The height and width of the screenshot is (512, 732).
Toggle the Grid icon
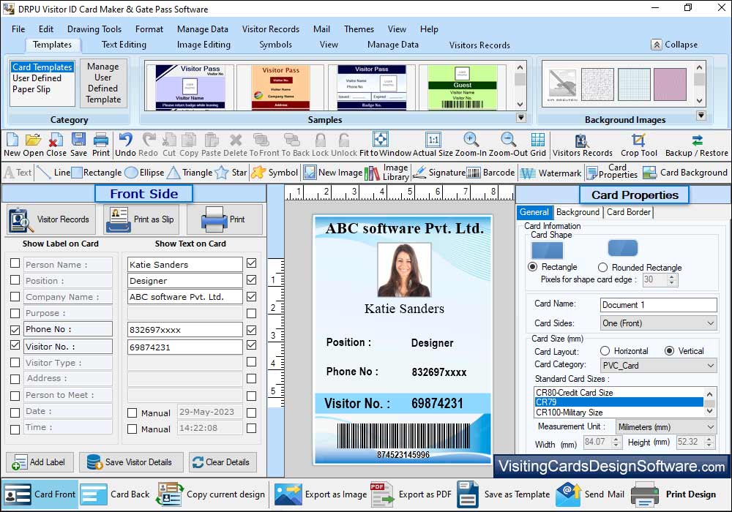click(x=538, y=140)
